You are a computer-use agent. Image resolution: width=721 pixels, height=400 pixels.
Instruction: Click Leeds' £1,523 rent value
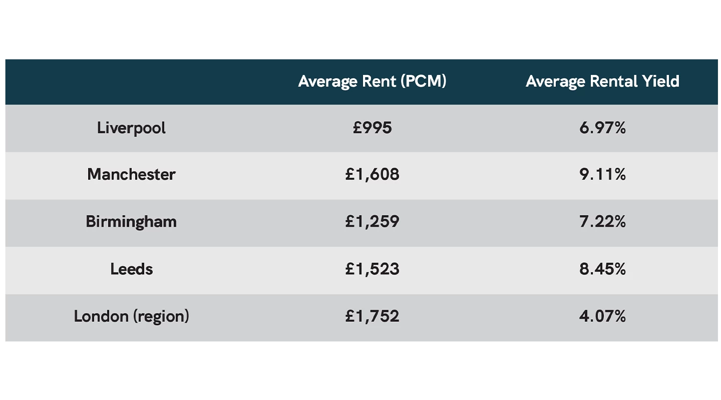[x=372, y=269]
